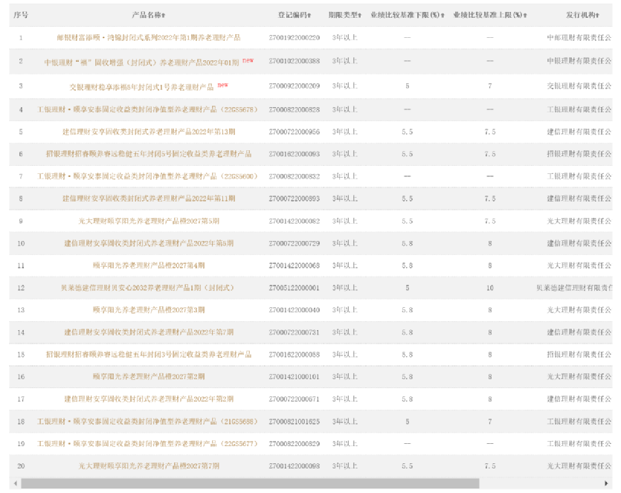Screen dimensions: 621x493
Task: Click lower limit 5 in 交银理财 row
Action: tap(407, 86)
